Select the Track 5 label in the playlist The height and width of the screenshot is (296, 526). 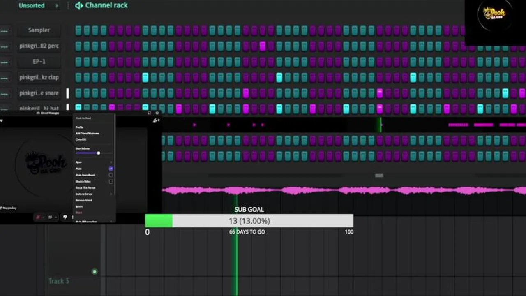click(59, 281)
